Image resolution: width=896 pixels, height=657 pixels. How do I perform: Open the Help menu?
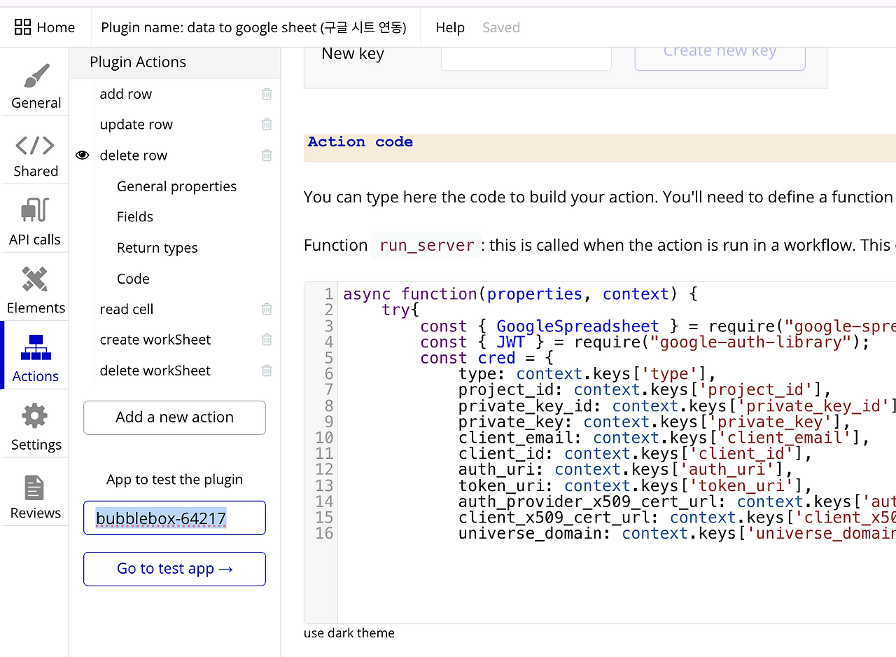450,27
